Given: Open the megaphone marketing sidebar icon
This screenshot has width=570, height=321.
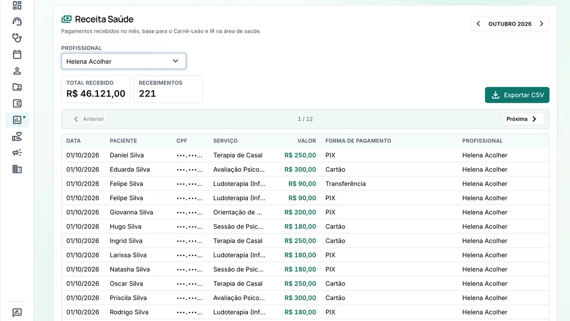Looking at the screenshot, I should (x=17, y=153).
